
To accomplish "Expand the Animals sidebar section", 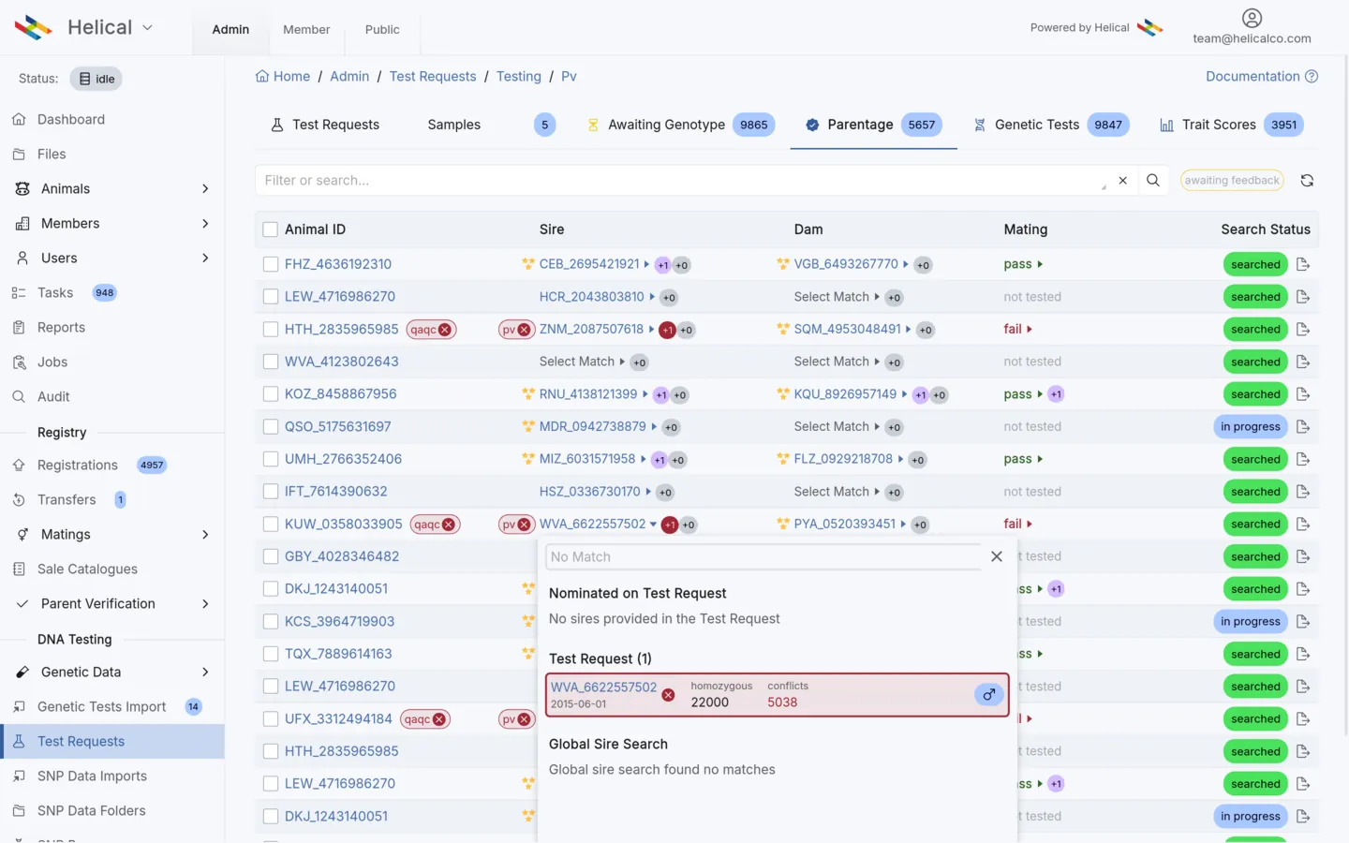I will click(205, 188).
